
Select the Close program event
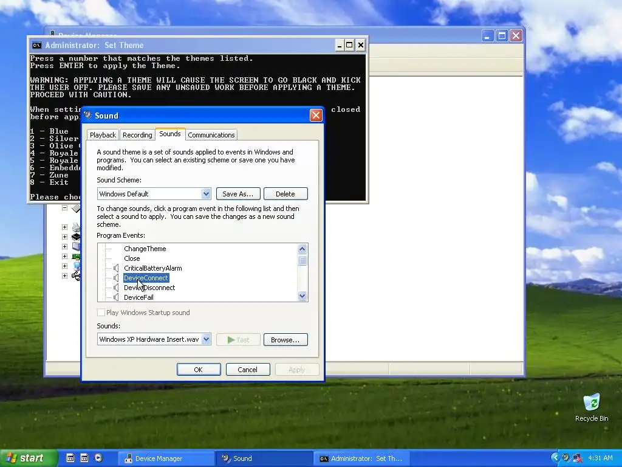click(132, 258)
